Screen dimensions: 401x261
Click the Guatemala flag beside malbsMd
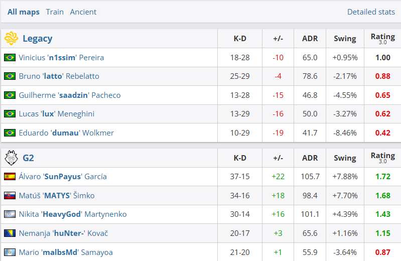pos(10,252)
